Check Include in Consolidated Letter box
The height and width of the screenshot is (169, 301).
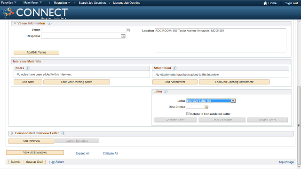coord(188,114)
